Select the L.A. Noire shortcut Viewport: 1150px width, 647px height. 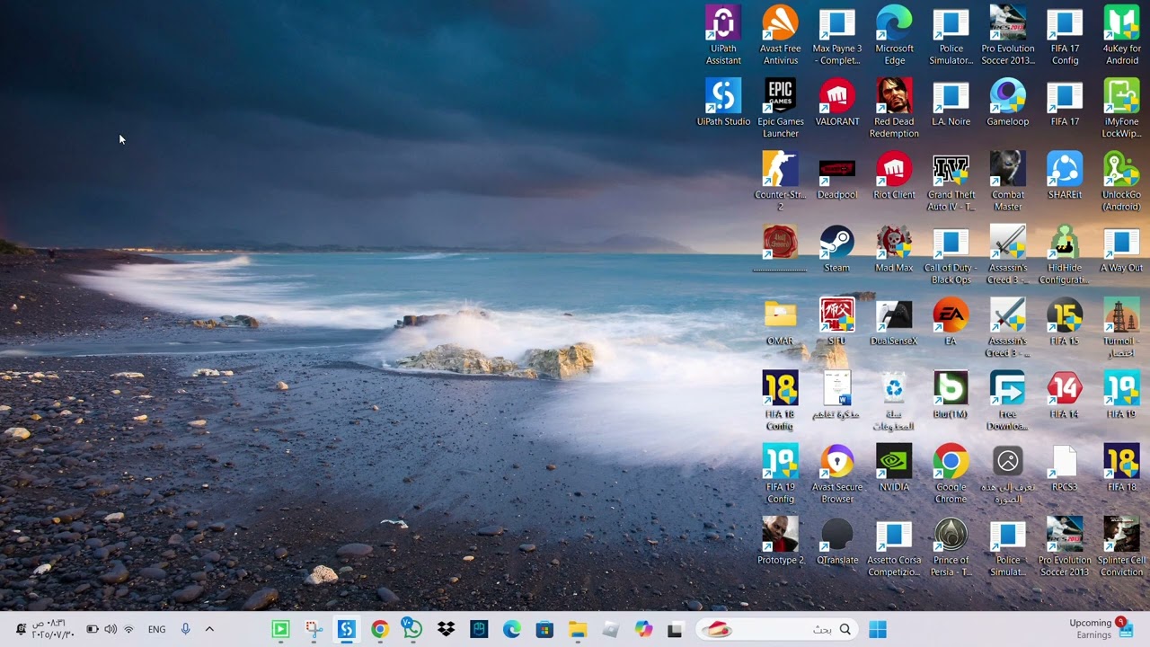pyautogui.click(x=951, y=102)
